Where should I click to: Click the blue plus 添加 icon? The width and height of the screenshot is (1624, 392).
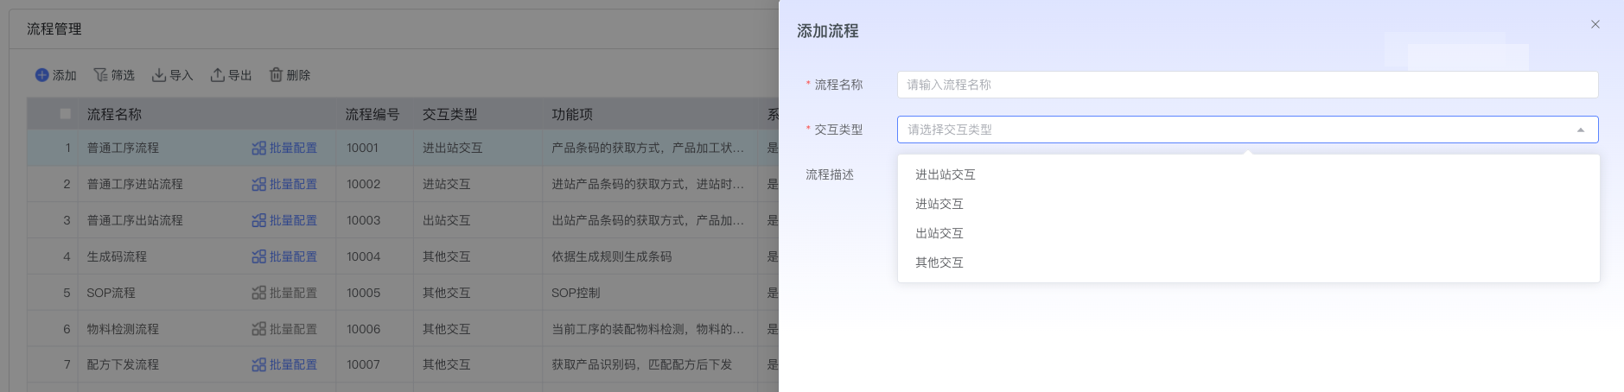pos(41,75)
